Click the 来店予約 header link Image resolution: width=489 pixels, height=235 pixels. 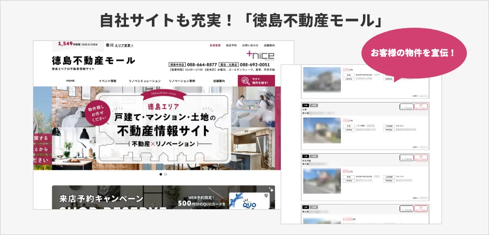point(231,45)
